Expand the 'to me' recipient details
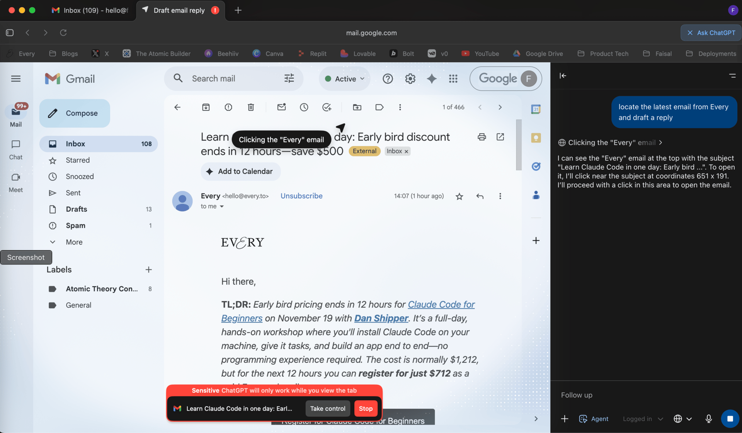The width and height of the screenshot is (742, 433). (222, 207)
